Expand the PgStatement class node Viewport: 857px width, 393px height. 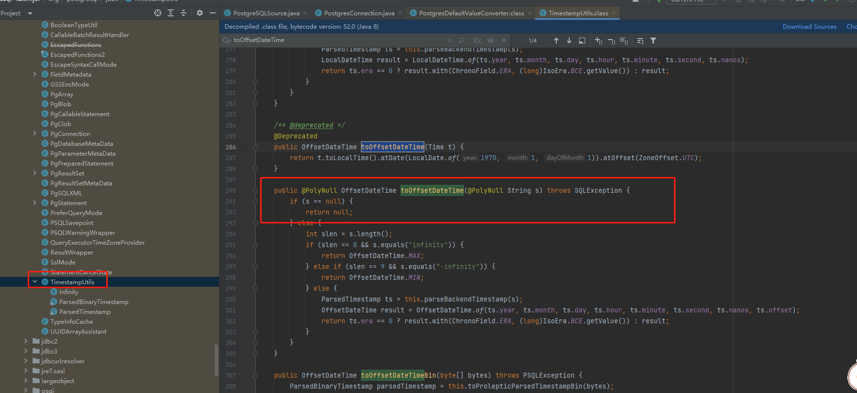pos(35,203)
